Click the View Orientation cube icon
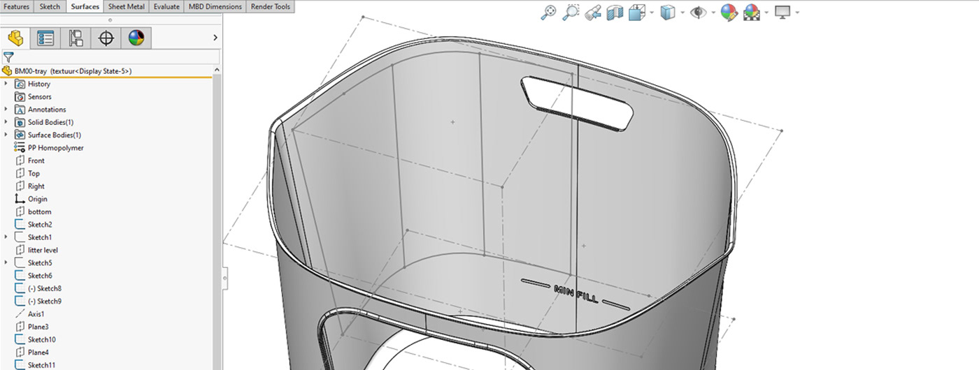The image size is (979, 370). pyautogui.click(x=636, y=12)
